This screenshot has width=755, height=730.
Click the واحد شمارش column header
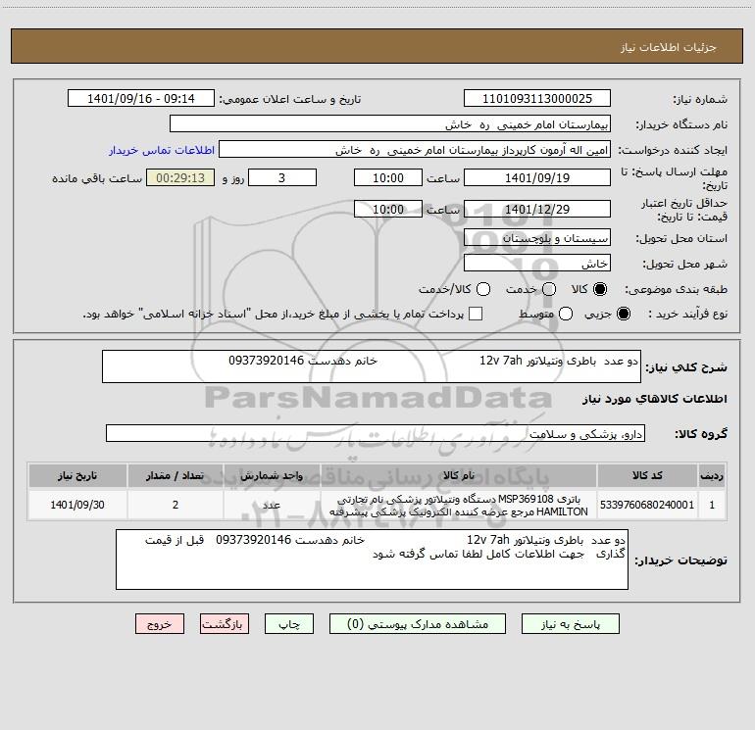click(272, 475)
